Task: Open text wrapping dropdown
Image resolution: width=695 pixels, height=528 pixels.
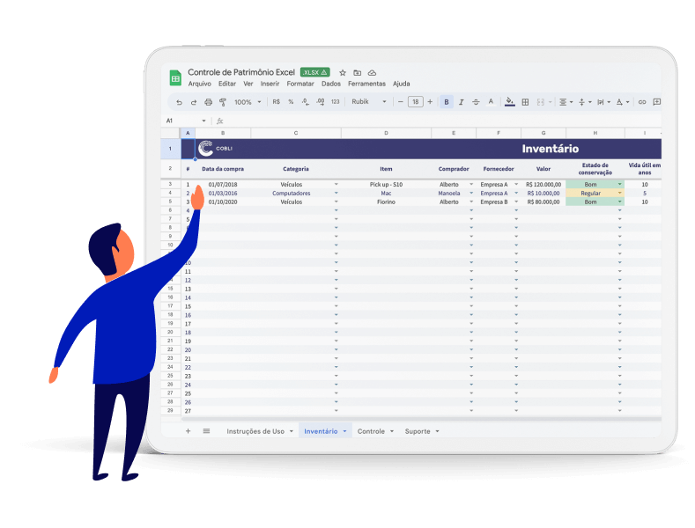Action: (603, 102)
